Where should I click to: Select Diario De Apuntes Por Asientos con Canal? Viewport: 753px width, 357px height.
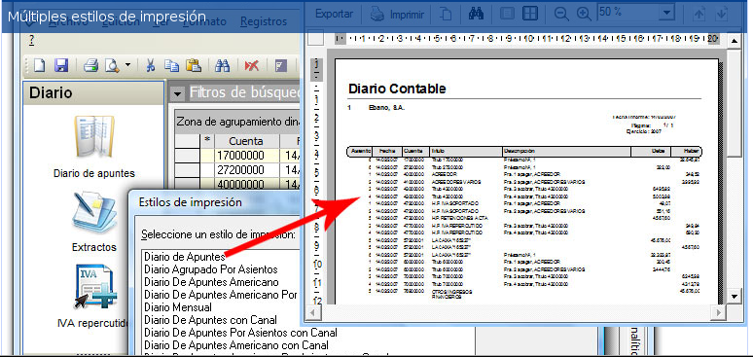[x=240, y=333]
